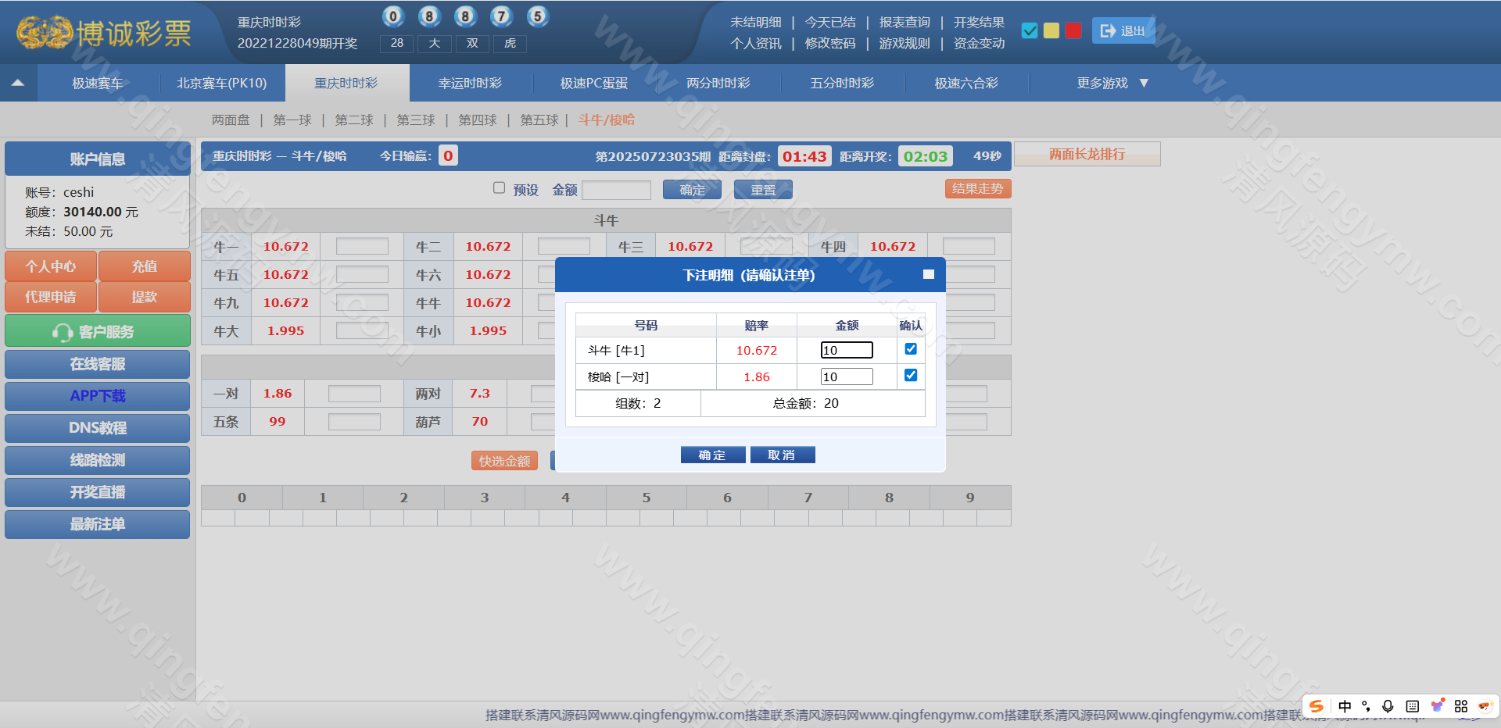Uncheck the 梭哈 [一对] confirm checkbox
The height and width of the screenshot is (728, 1501).
point(911,376)
